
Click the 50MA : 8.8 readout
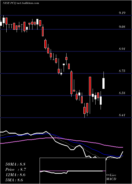[15, 164]
